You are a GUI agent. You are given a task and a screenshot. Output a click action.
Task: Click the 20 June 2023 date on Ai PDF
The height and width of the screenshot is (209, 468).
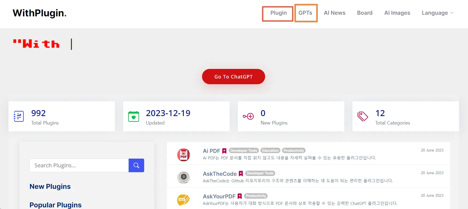point(432,150)
